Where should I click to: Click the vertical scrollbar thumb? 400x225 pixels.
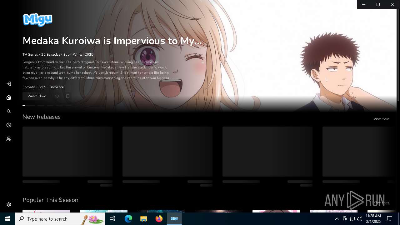tap(398, 55)
